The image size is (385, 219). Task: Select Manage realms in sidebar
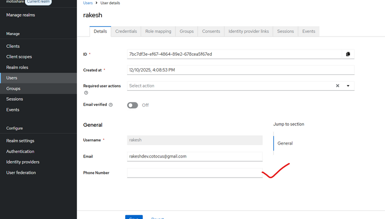coord(21,15)
